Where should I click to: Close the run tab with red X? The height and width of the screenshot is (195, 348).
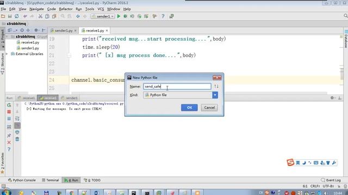(9, 142)
